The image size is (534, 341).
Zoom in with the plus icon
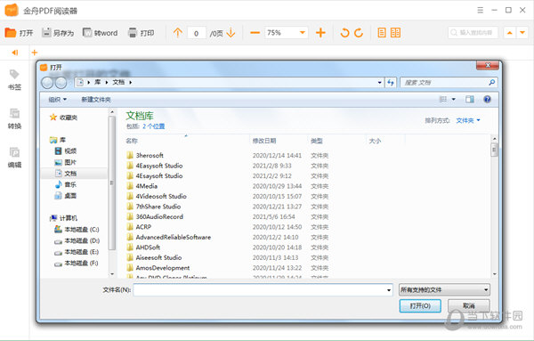click(320, 33)
